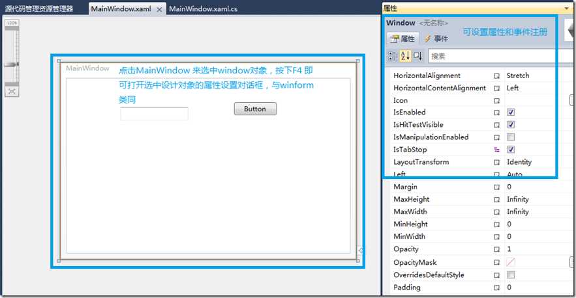576x298 pixels.
Task: Click the MinHeight property marker
Action: [x=496, y=224]
